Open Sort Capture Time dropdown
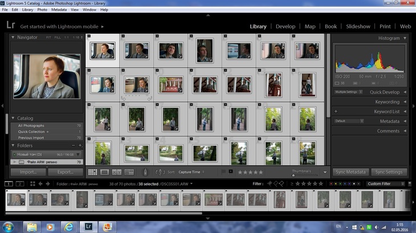Screen dimensions: 416x233 (191, 172)
